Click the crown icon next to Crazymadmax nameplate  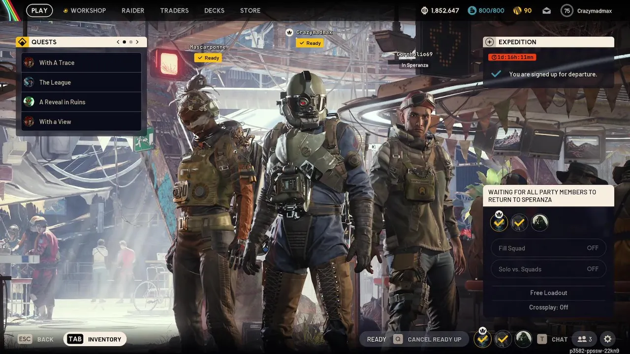pyautogui.click(x=289, y=32)
